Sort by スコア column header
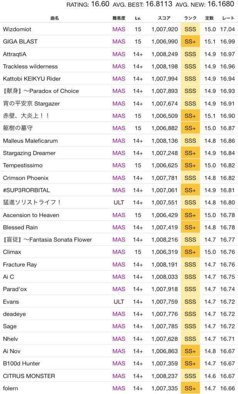The height and width of the screenshot is (394, 238). pos(164,18)
